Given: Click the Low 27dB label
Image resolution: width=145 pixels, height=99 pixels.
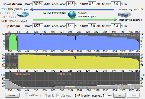Looking at the screenshot, I should tap(11, 68).
